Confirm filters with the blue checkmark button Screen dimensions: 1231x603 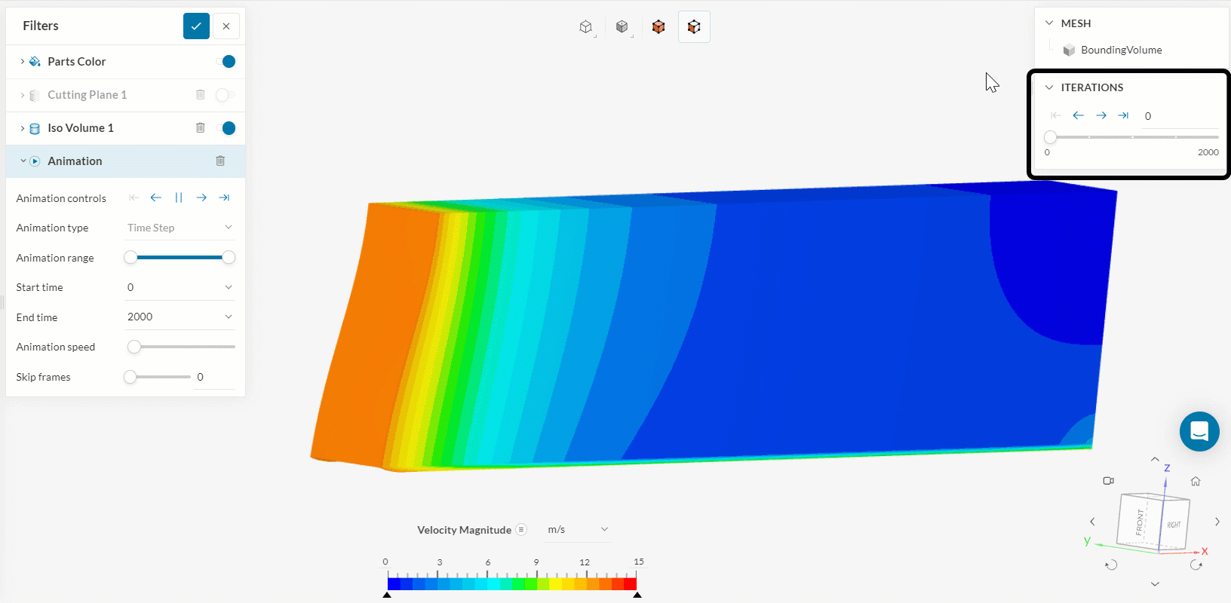pos(196,26)
